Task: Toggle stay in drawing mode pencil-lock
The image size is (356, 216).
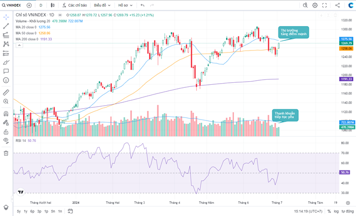Action: click(x=6, y=123)
